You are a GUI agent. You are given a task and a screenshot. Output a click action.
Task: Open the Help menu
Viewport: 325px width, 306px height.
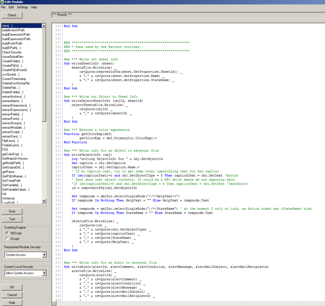click(34, 7)
